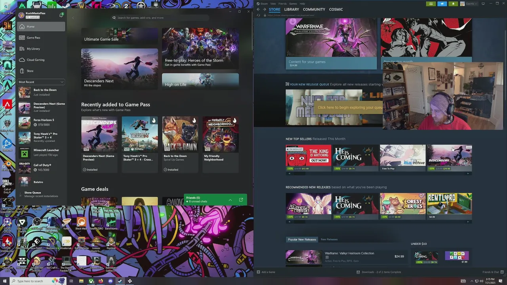507x285 pixels.
Task: Reload Steam store page
Action: (x=259, y=15)
